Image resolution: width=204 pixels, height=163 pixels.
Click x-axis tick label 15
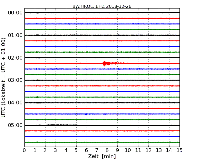coord(180,150)
